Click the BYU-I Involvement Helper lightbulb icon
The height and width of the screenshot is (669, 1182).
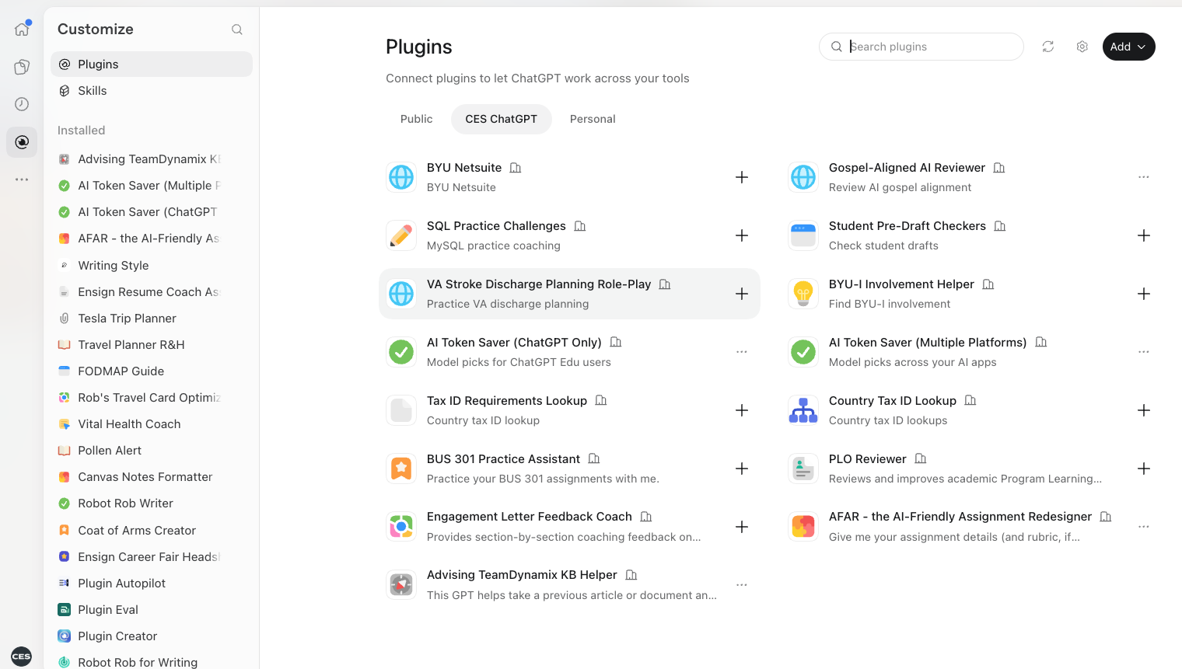(x=803, y=294)
